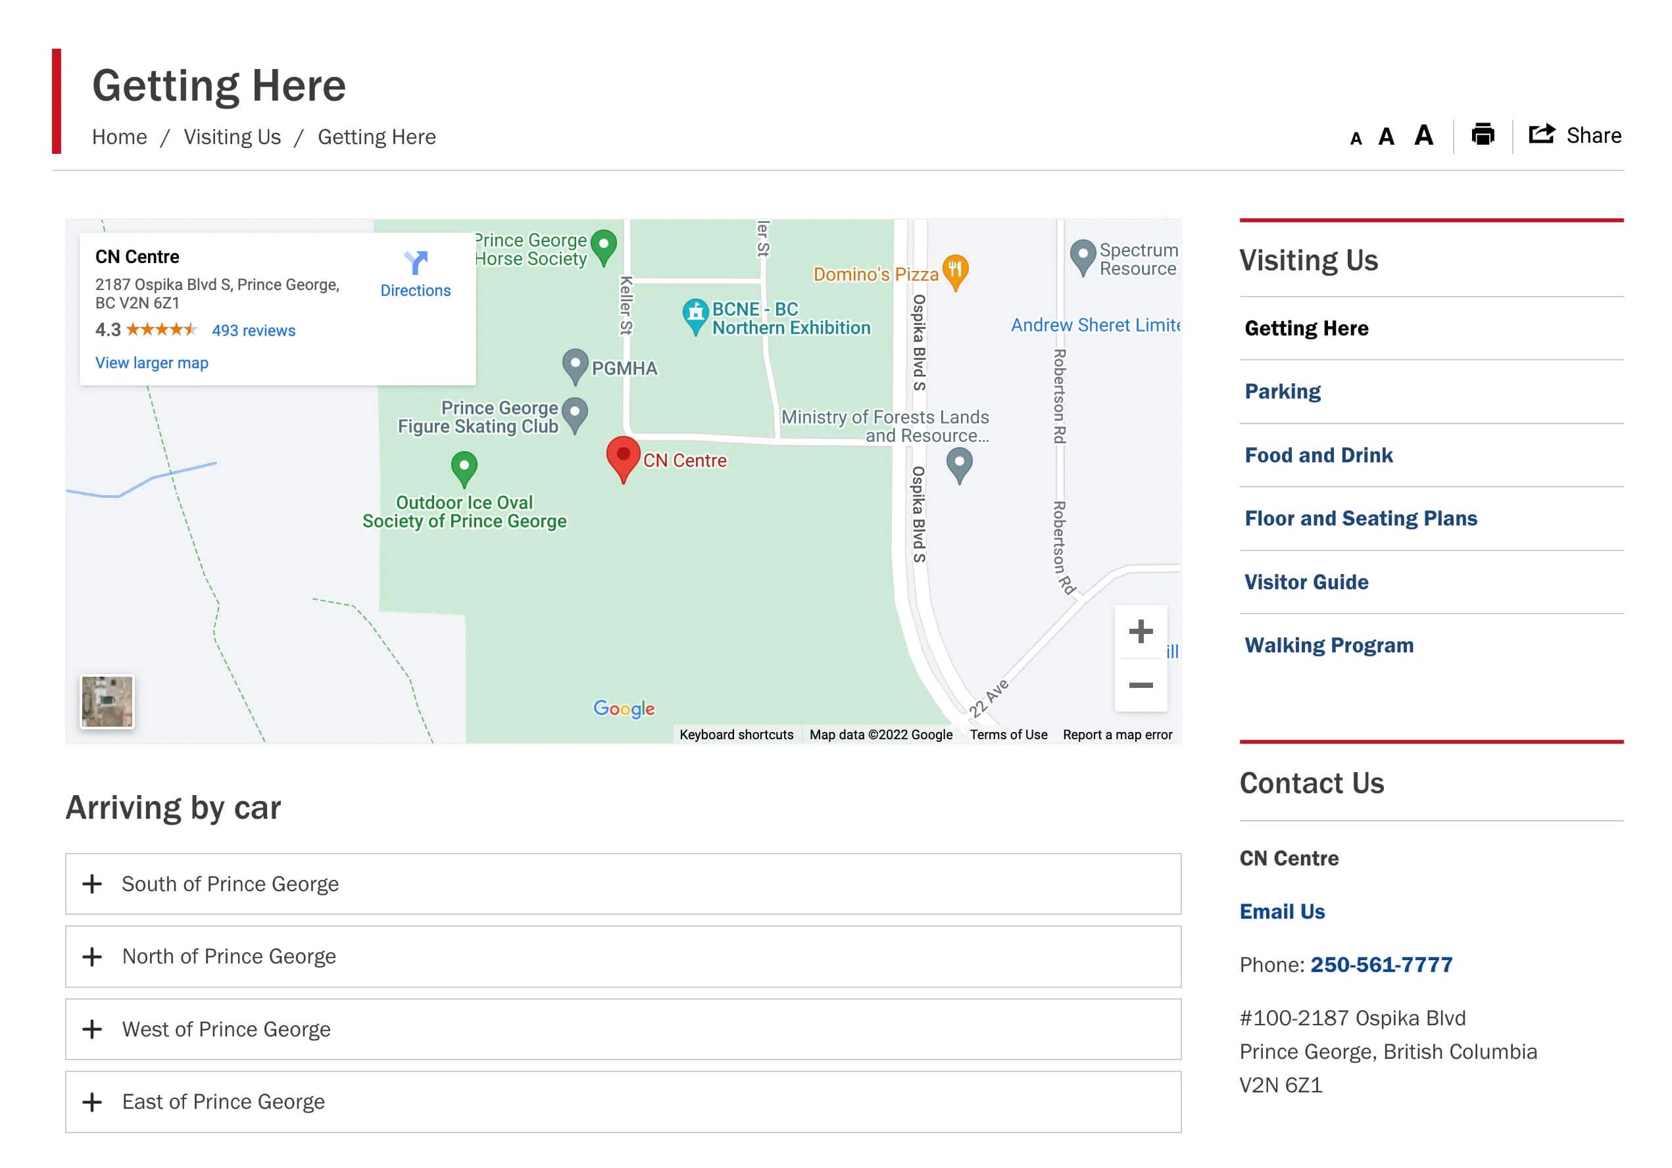Open Food and Drink page

[x=1318, y=455]
